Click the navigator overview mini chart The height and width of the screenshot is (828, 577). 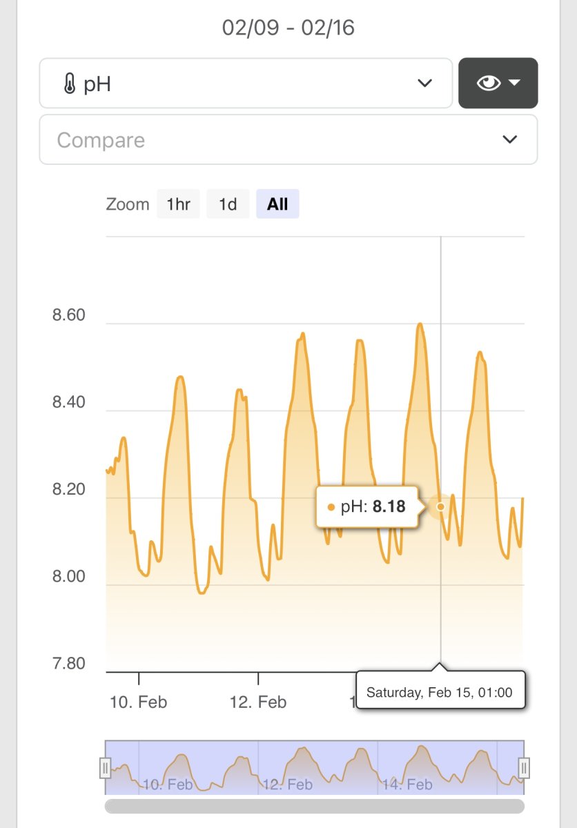[315, 767]
